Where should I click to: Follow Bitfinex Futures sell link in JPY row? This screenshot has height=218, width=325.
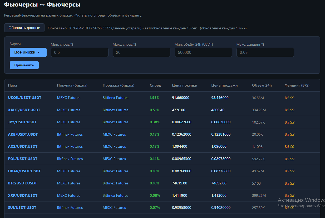116,122
